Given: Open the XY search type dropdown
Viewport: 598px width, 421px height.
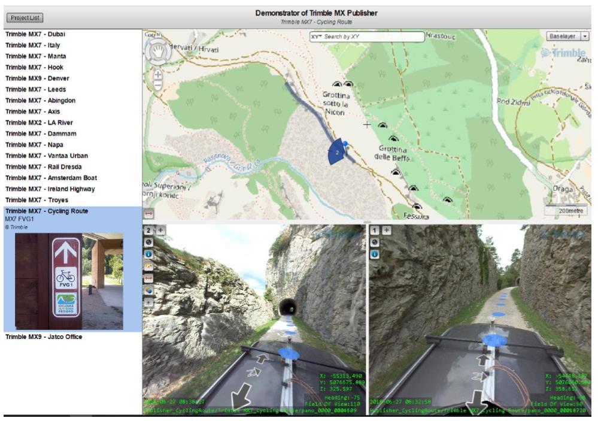Looking at the screenshot, I should click(x=316, y=37).
